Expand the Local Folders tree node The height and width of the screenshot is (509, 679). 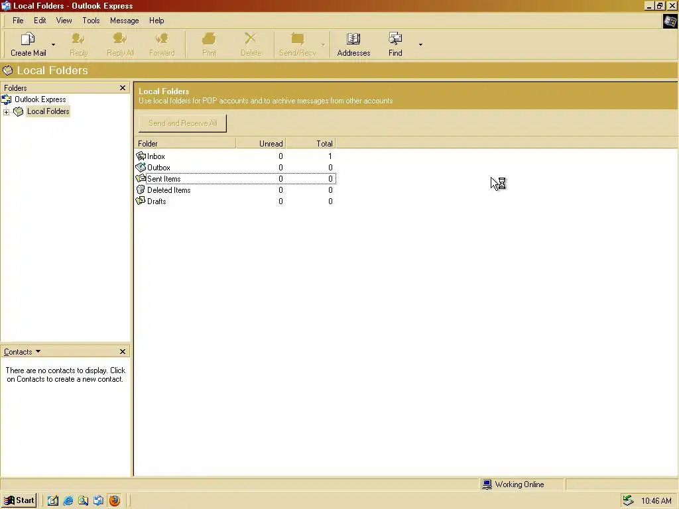pyautogui.click(x=7, y=112)
